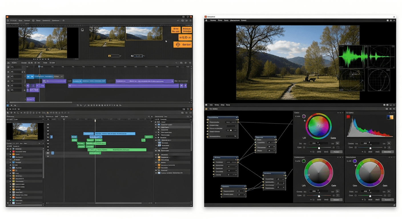Select the razor tool in the timeline toolbar

[85, 105]
